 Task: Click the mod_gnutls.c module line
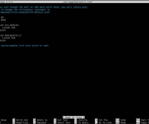(11, 35)
